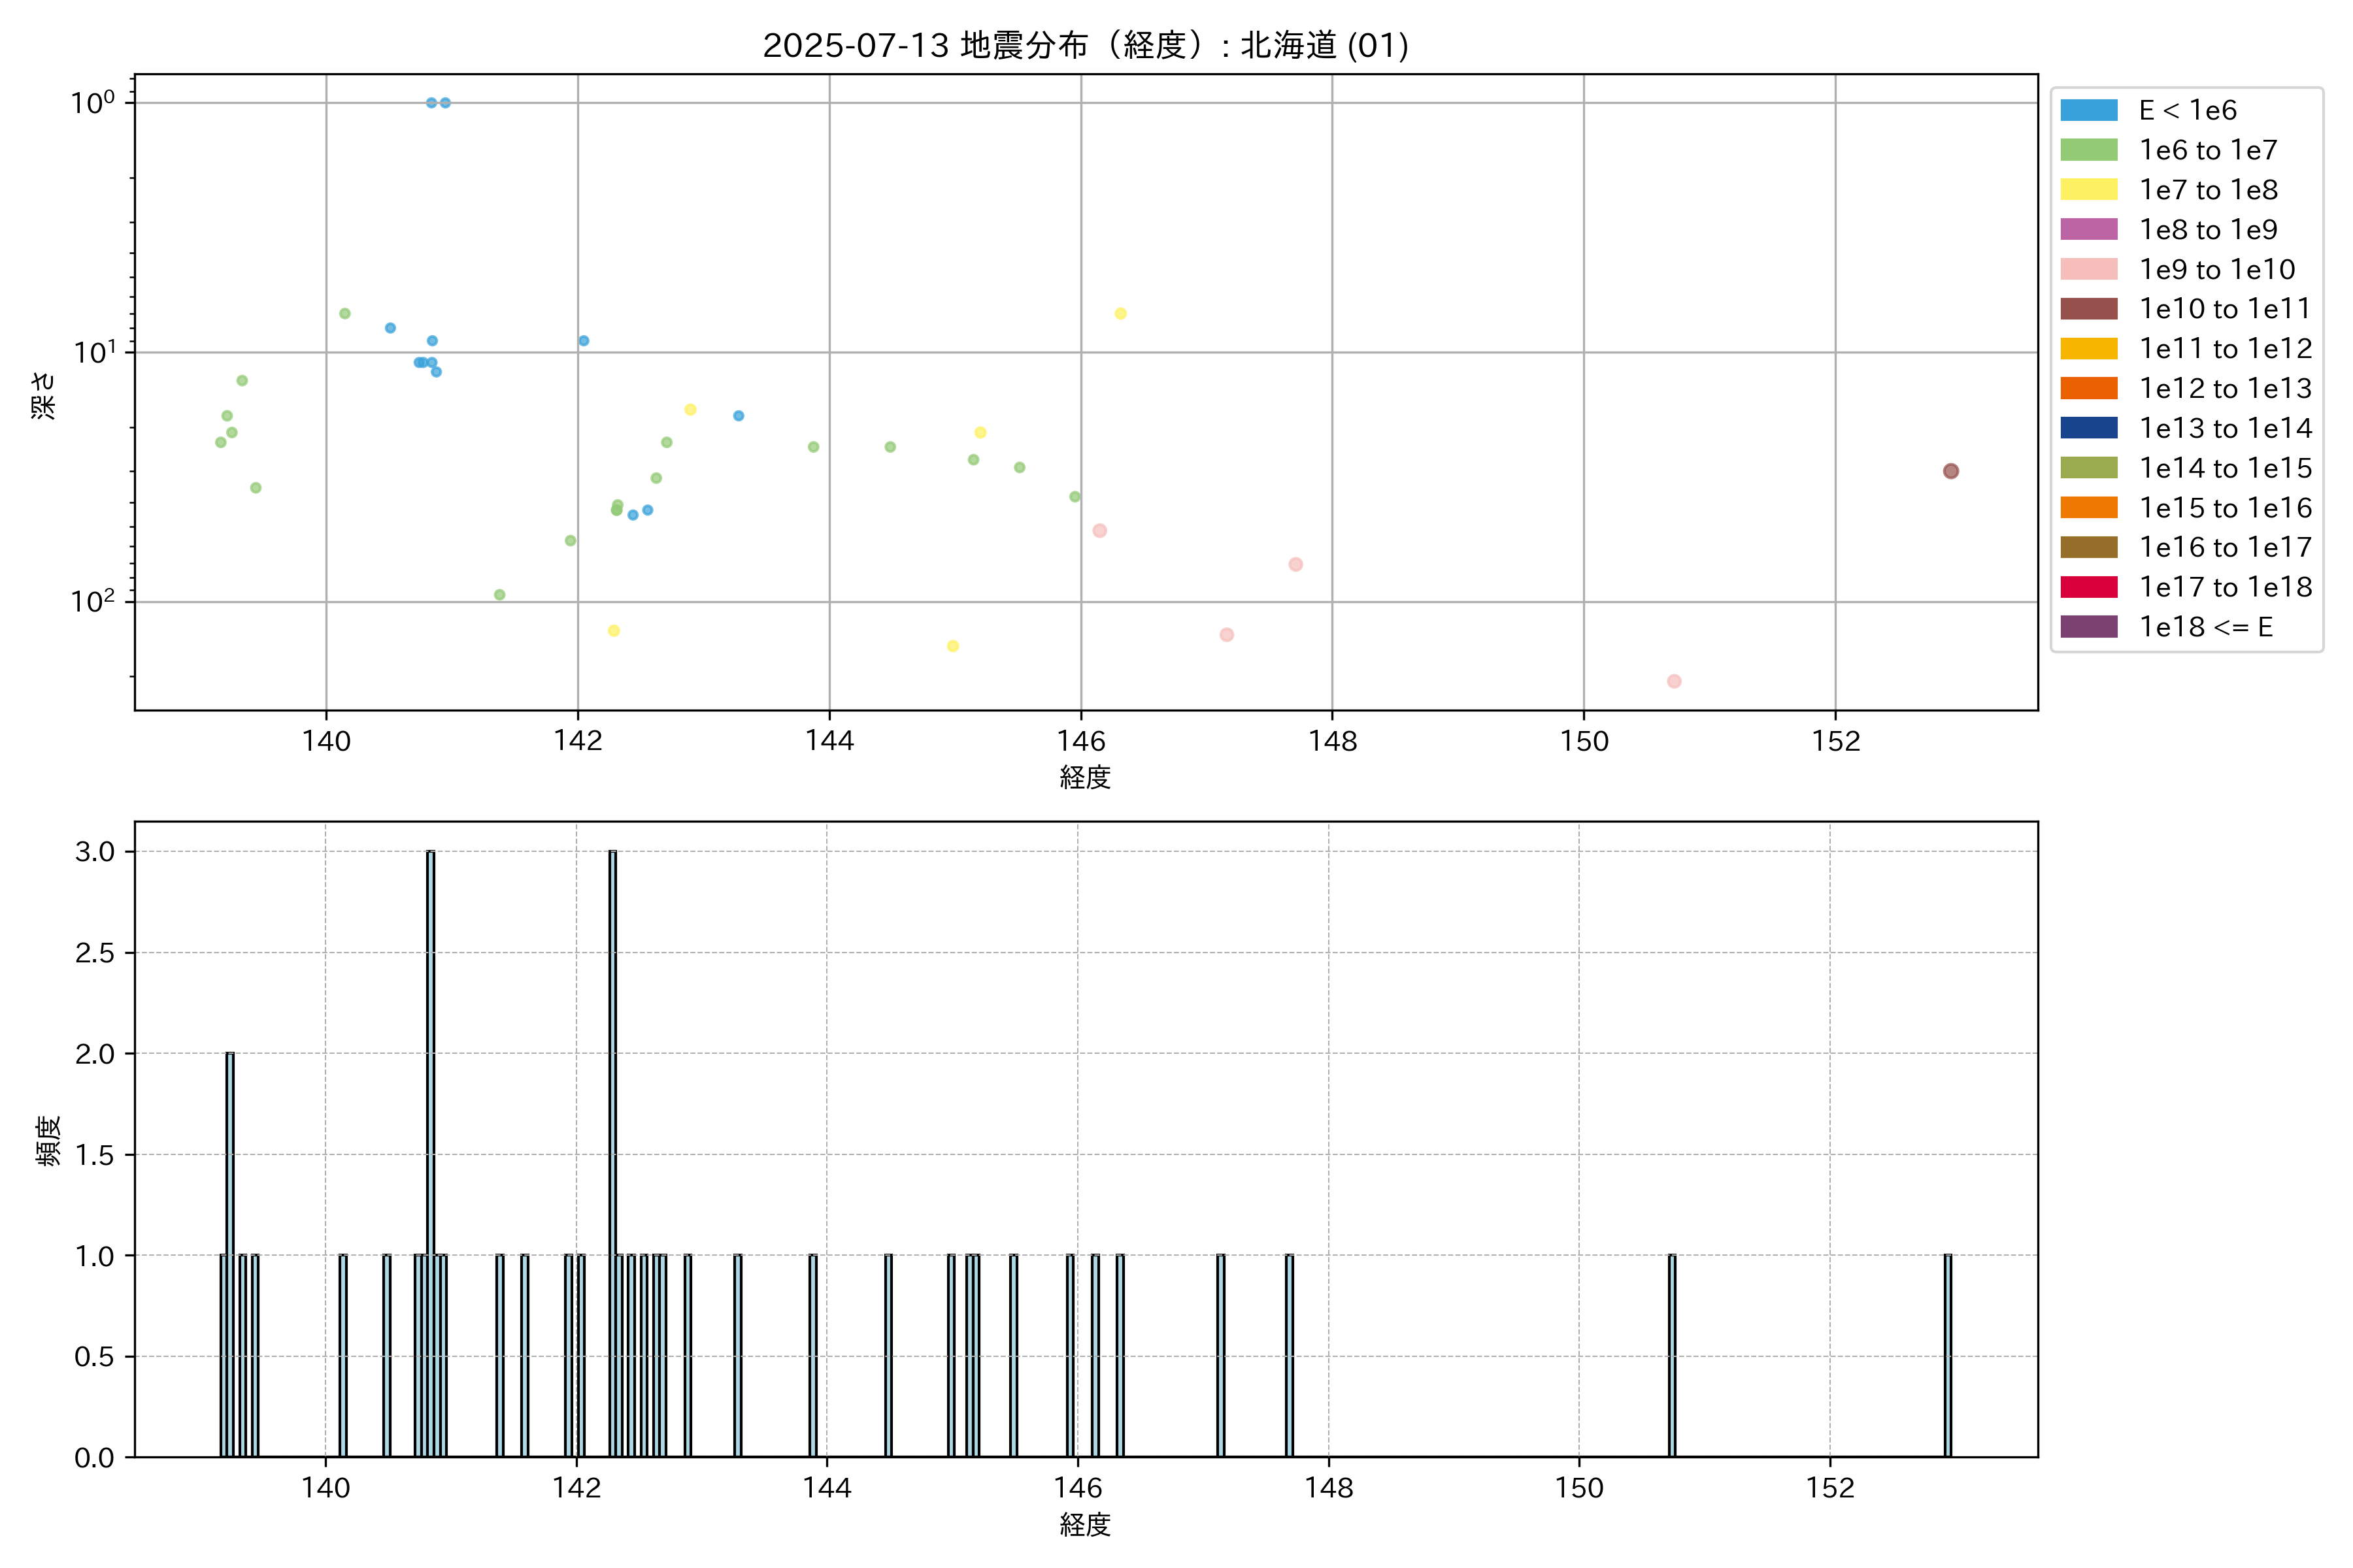
Task: Click the '深さ' y-axis label on scatter plot
Action: tap(44, 395)
